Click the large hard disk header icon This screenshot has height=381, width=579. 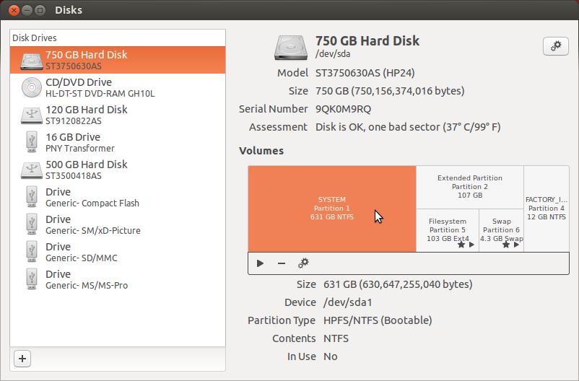pyautogui.click(x=291, y=47)
